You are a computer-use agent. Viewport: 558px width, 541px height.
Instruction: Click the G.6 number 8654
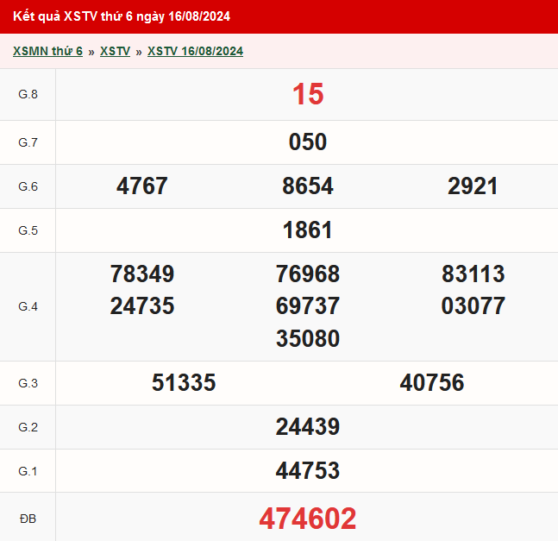pyautogui.click(x=308, y=186)
